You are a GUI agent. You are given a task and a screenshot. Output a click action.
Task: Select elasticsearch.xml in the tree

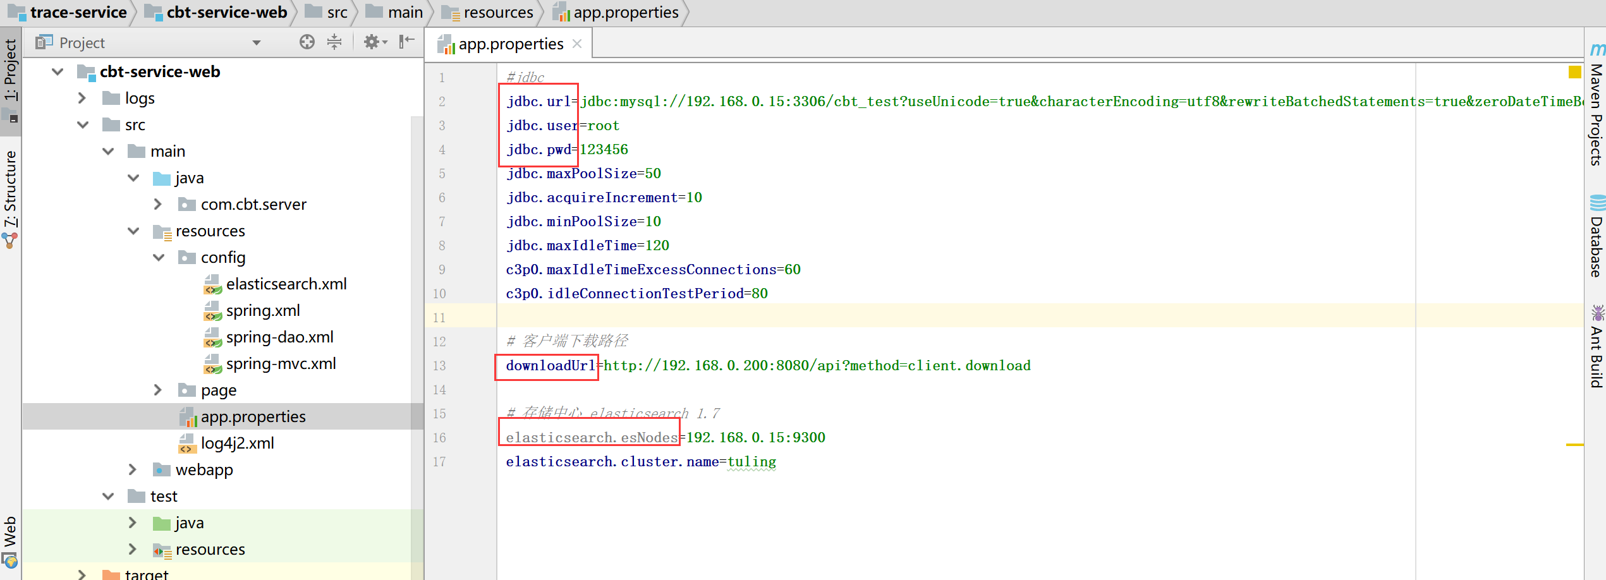click(275, 284)
